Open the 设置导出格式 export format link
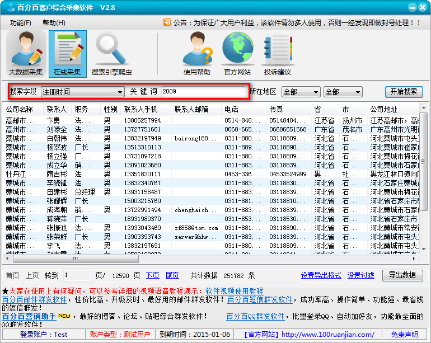This screenshot has height=343, width=431. [321, 275]
